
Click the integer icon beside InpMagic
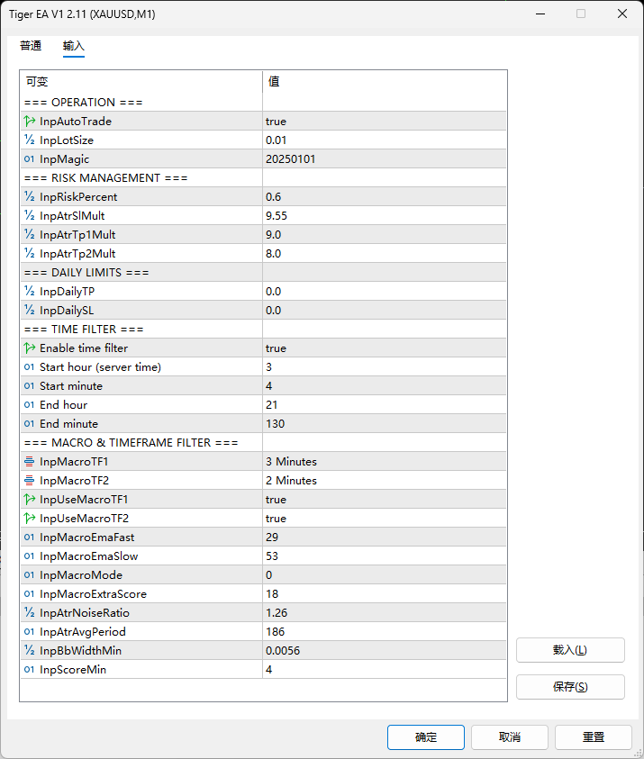[x=30, y=158]
